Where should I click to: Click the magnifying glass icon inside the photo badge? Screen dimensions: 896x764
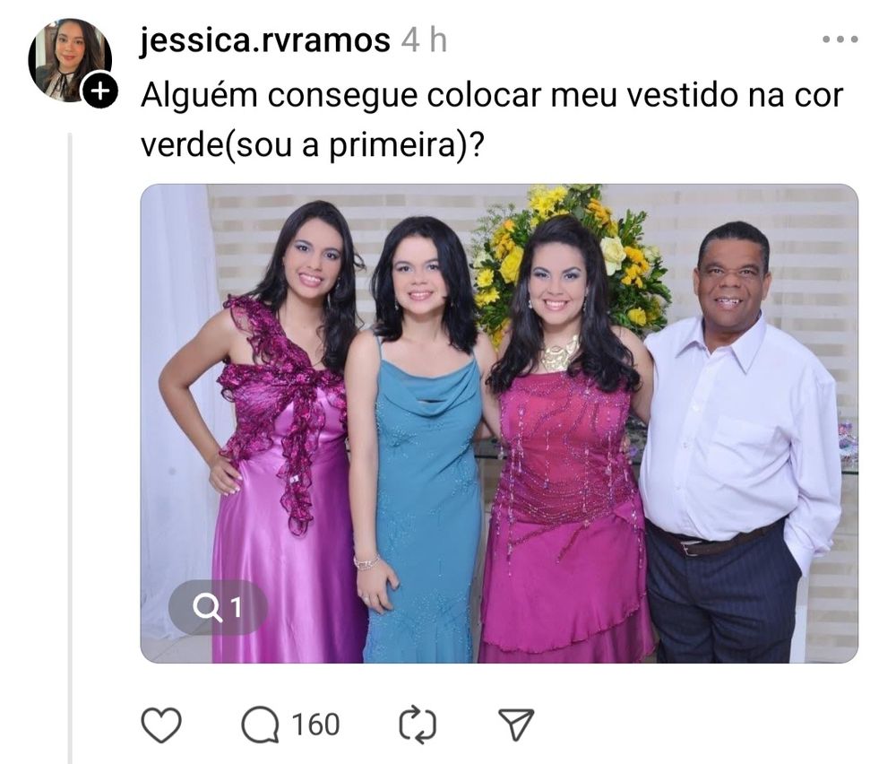point(207,608)
